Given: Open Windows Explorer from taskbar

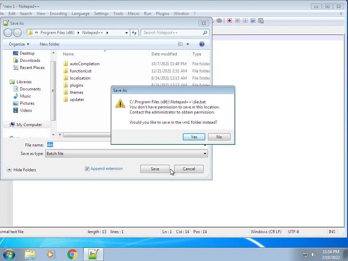Looking at the screenshot, I should (30, 255).
